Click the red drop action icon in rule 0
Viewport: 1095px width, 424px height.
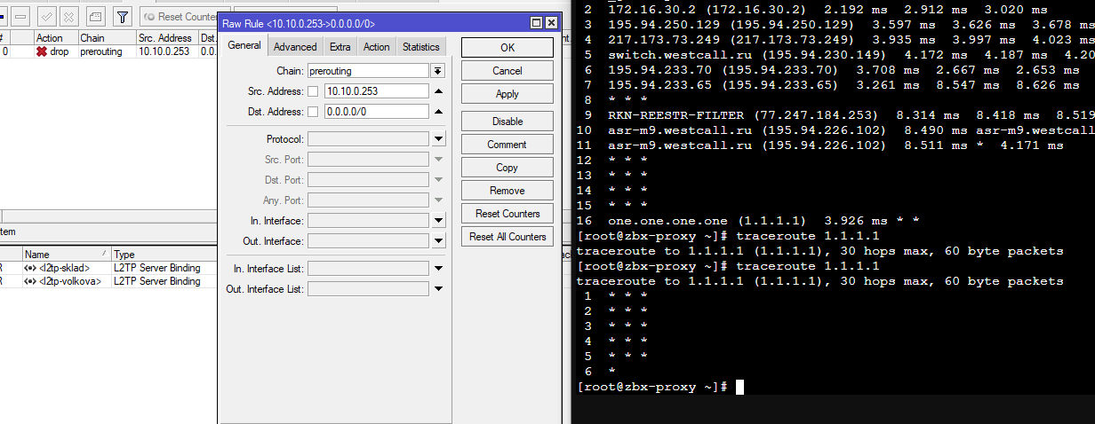[41, 52]
